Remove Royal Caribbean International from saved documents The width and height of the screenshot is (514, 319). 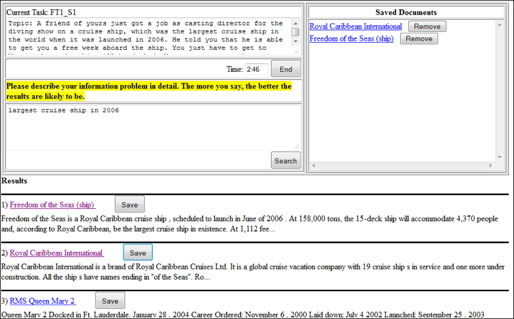tap(427, 26)
